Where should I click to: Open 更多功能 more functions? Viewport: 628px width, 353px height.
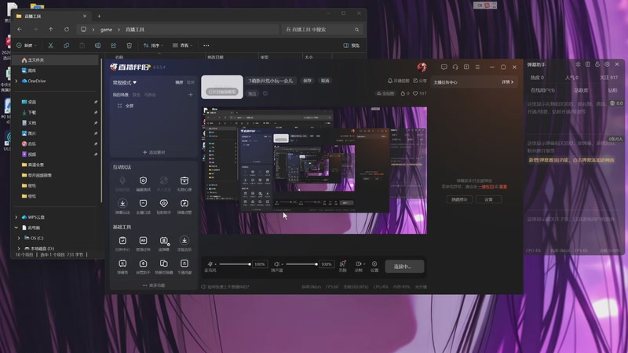(153, 286)
